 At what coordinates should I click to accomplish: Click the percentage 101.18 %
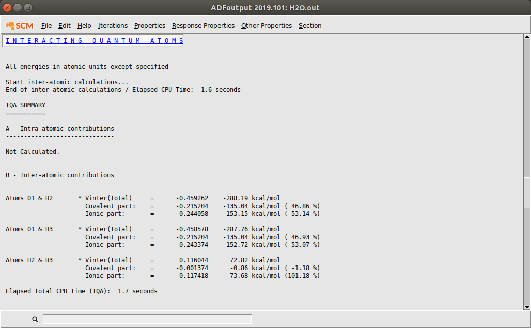[302, 276]
